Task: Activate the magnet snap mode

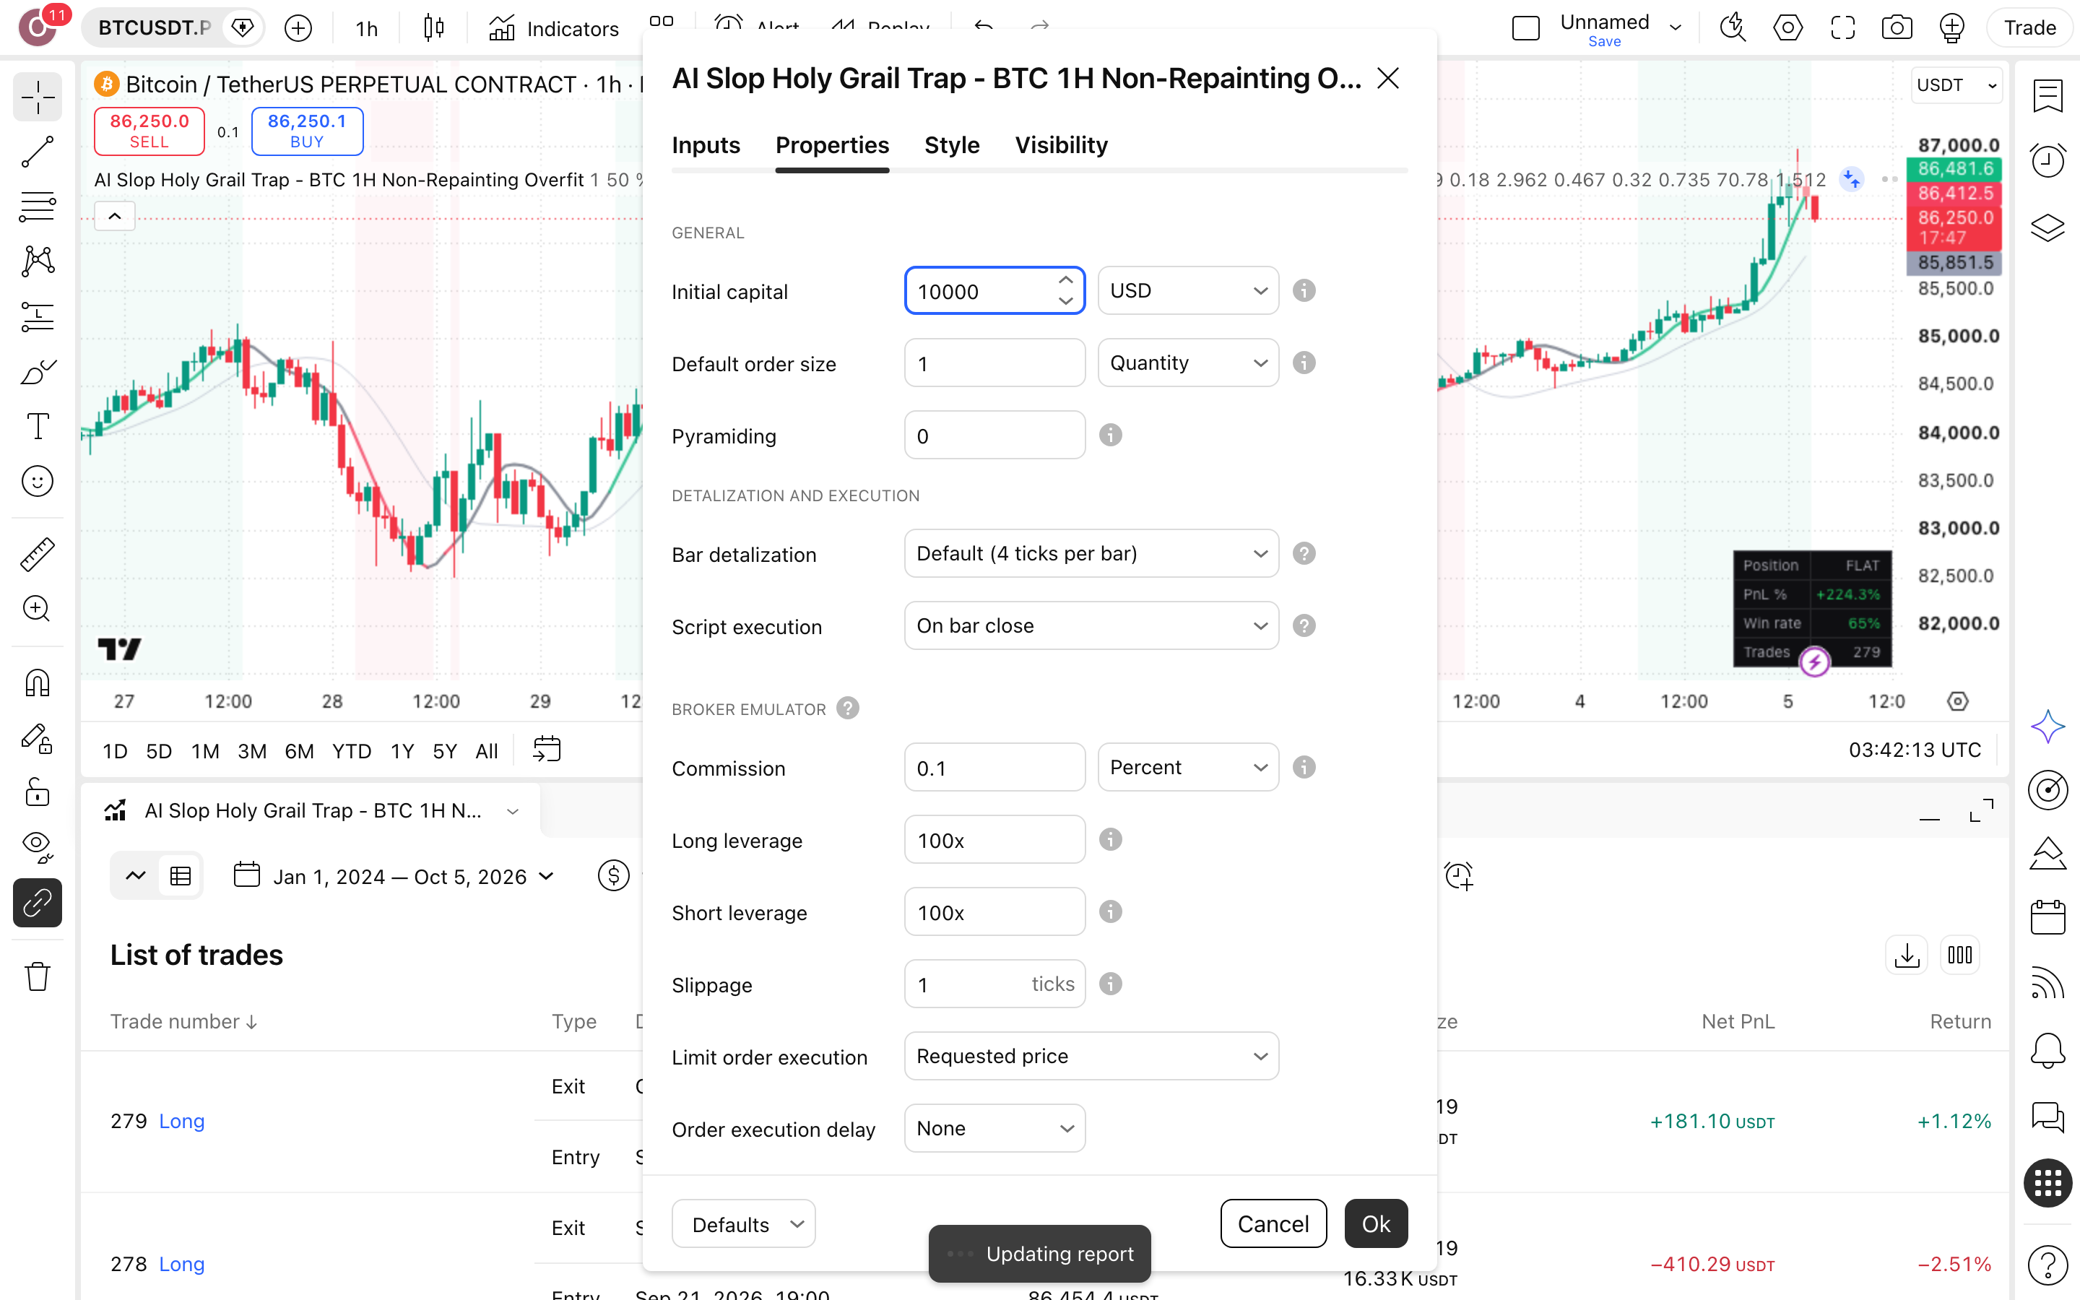Action: coord(37,682)
